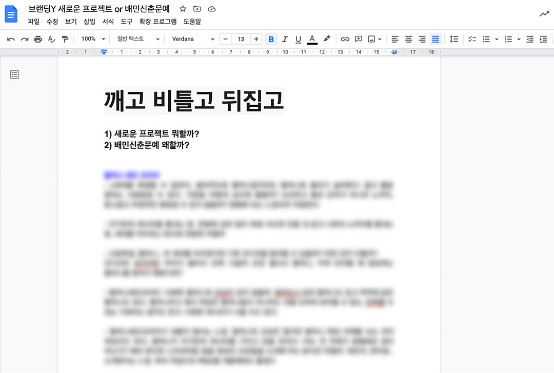The width and height of the screenshot is (554, 373).
Task: Click the blurred blue link text
Action: click(x=132, y=175)
